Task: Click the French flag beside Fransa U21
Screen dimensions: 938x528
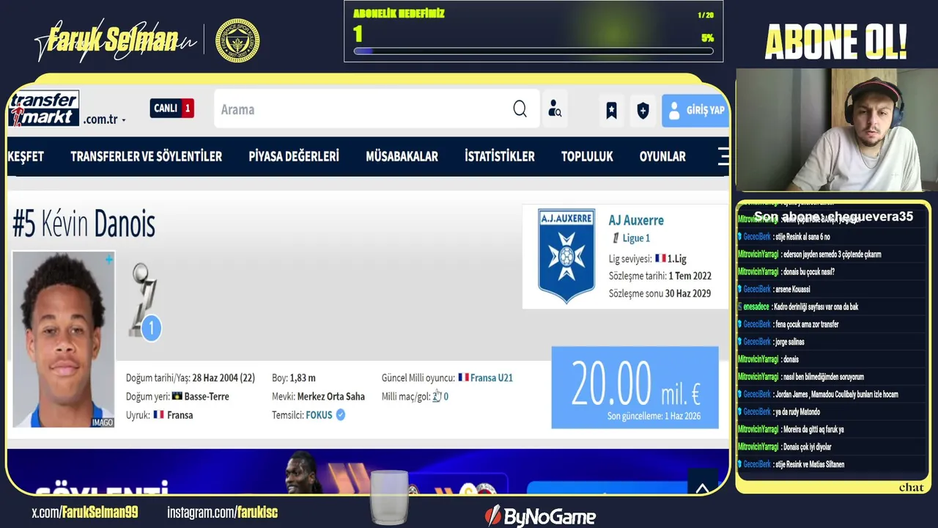Action: click(x=463, y=378)
